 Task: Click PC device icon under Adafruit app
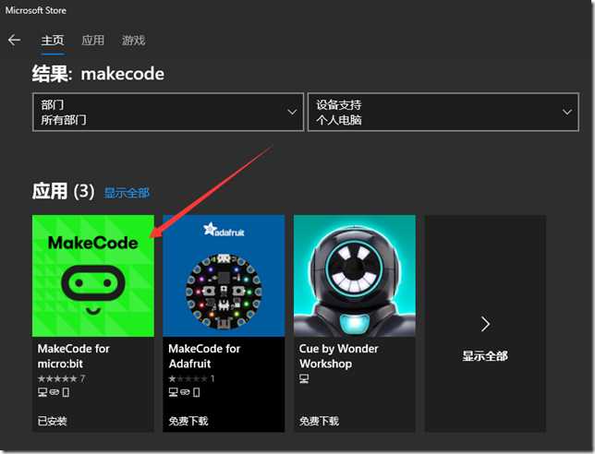[173, 392]
